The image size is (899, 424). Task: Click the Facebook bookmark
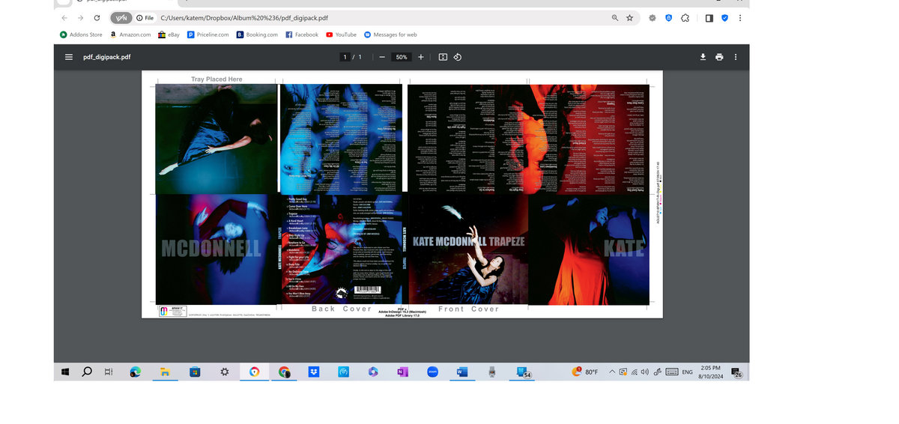302,34
